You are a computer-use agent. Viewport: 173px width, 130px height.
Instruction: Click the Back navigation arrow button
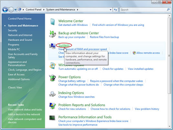(x=5, y=10)
